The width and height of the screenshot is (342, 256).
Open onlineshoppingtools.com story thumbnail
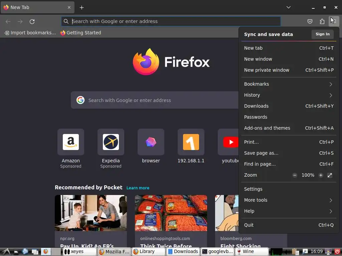171,213
